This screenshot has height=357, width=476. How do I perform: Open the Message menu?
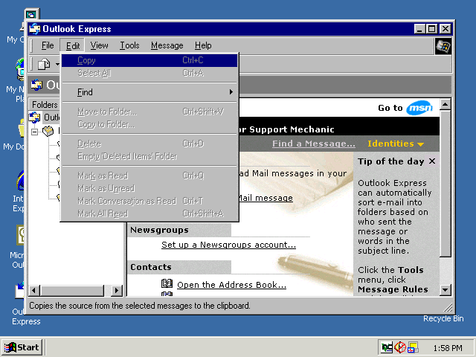pyautogui.click(x=167, y=45)
